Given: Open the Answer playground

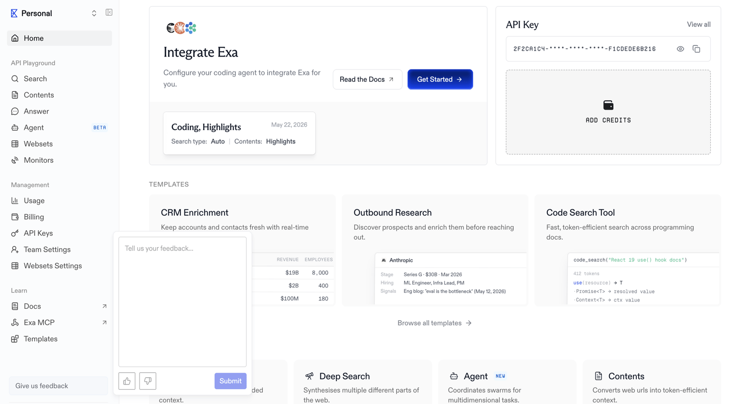Looking at the screenshot, I should point(59,112).
